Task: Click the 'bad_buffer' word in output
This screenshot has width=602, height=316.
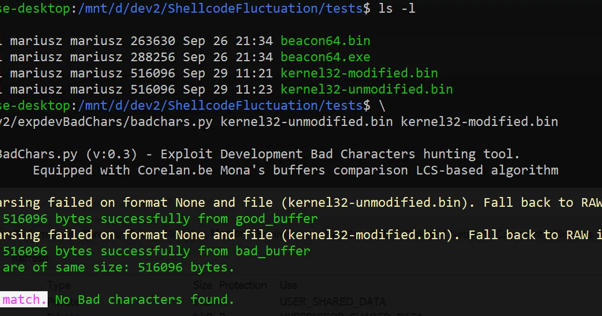Action: point(273,251)
